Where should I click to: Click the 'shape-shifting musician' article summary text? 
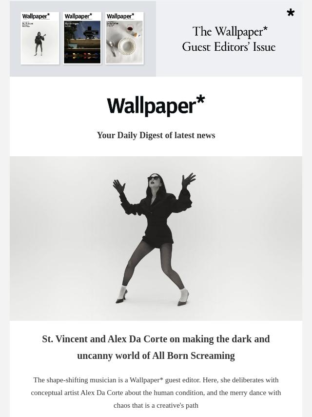(x=156, y=393)
